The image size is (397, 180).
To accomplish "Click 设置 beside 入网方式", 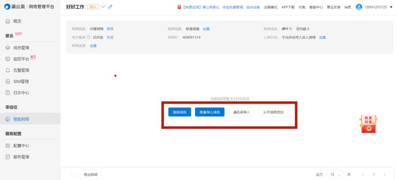I will click(322, 38).
